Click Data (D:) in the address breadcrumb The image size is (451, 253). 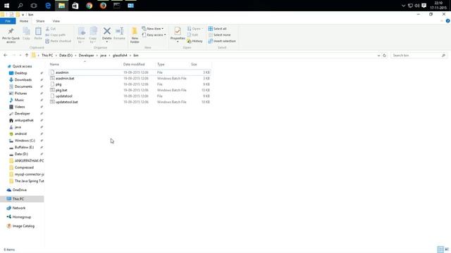pos(66,56)
